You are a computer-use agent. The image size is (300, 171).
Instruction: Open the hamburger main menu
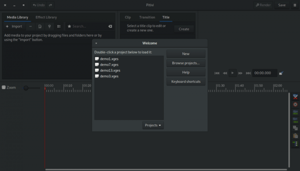[x=295, y=5]
